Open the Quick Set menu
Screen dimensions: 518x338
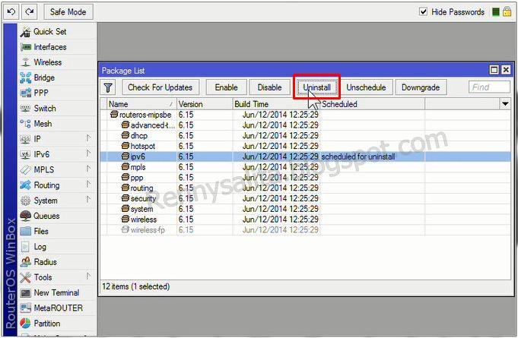pyautogui.click(x=56, y=32)
